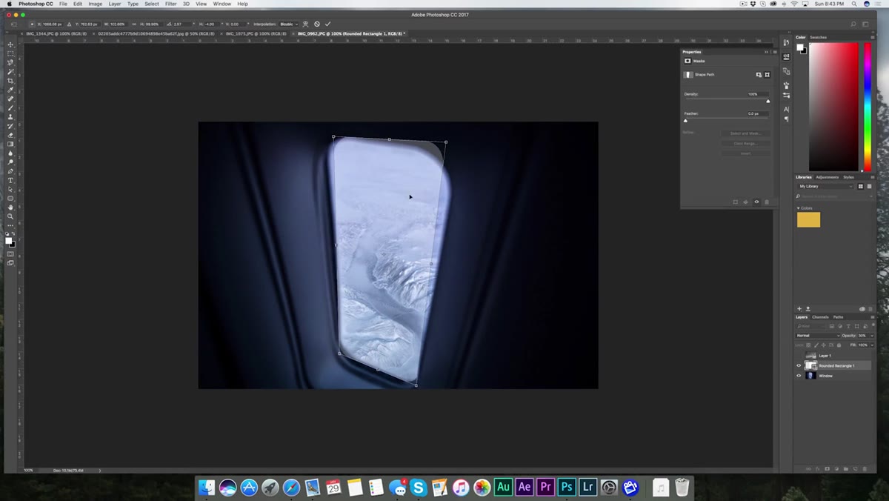
Task: Open the layer Opacity dropdown arrow
Action: (x=871, y=336)
